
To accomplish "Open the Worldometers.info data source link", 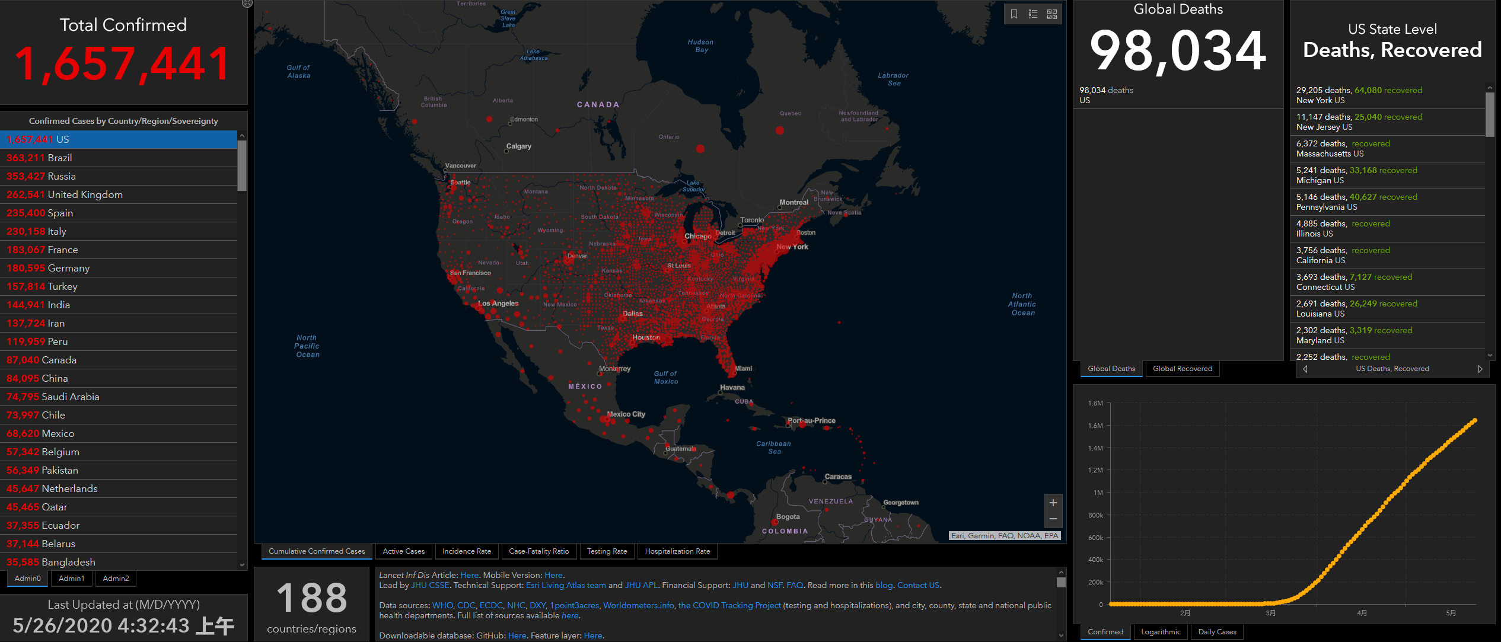I will coord(638,605).
